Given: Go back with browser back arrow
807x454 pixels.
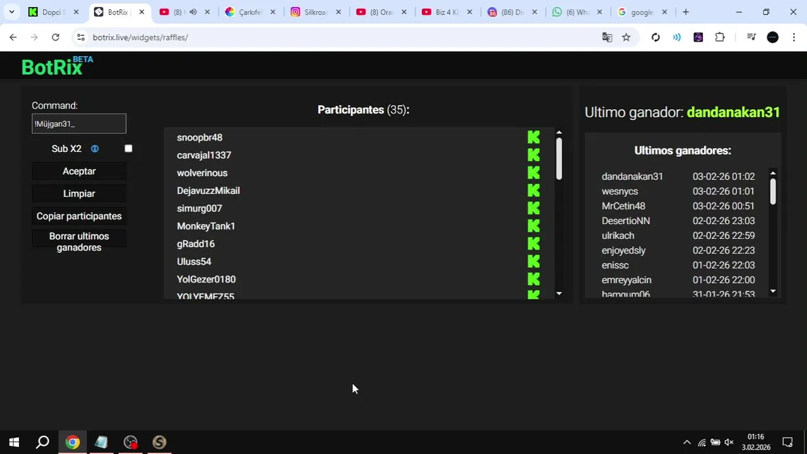Looking at the screenshot, I should [x=13, y=37].
